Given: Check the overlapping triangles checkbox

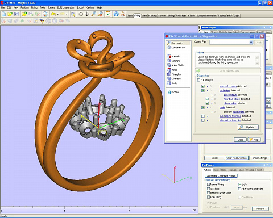Looking at the screenshot, I should [203, 116].
